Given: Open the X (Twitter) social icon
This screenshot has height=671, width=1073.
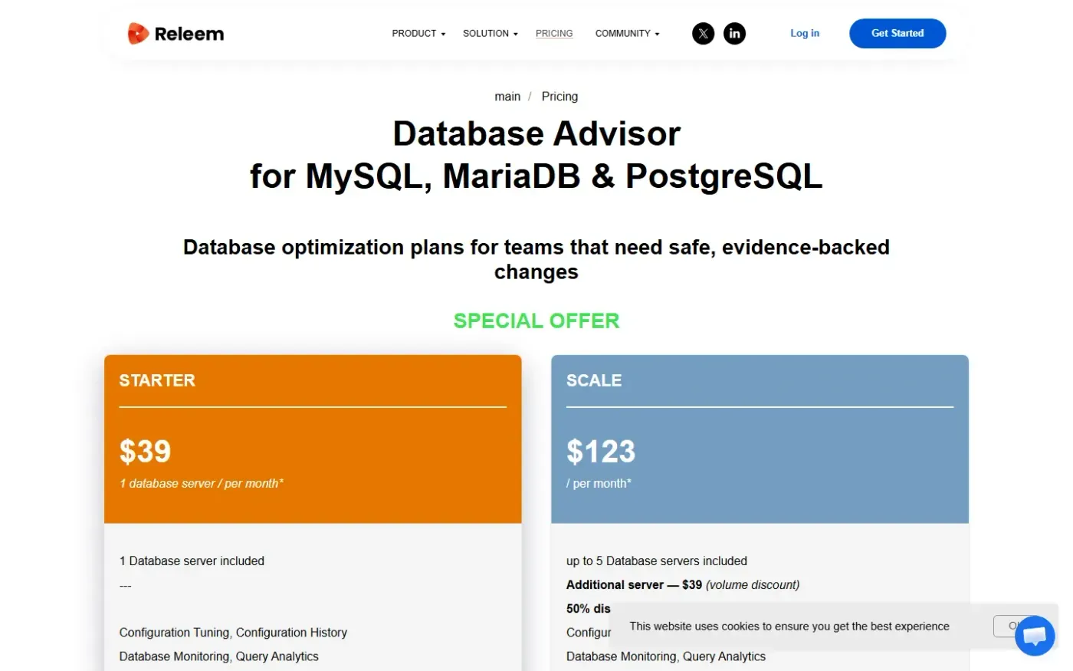Looking at the screenshot, I should [703, 34].
